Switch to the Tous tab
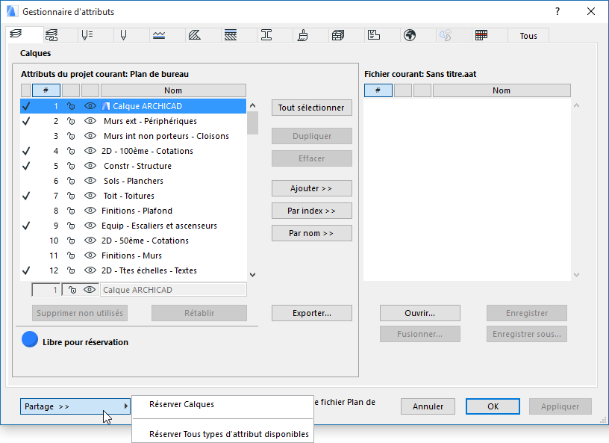The height and width of the screenshot is (443, 609). point(528,36)
